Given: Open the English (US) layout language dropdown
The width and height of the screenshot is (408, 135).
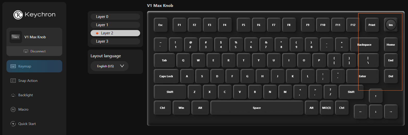Looking at the screenshot, I should 109,66.
